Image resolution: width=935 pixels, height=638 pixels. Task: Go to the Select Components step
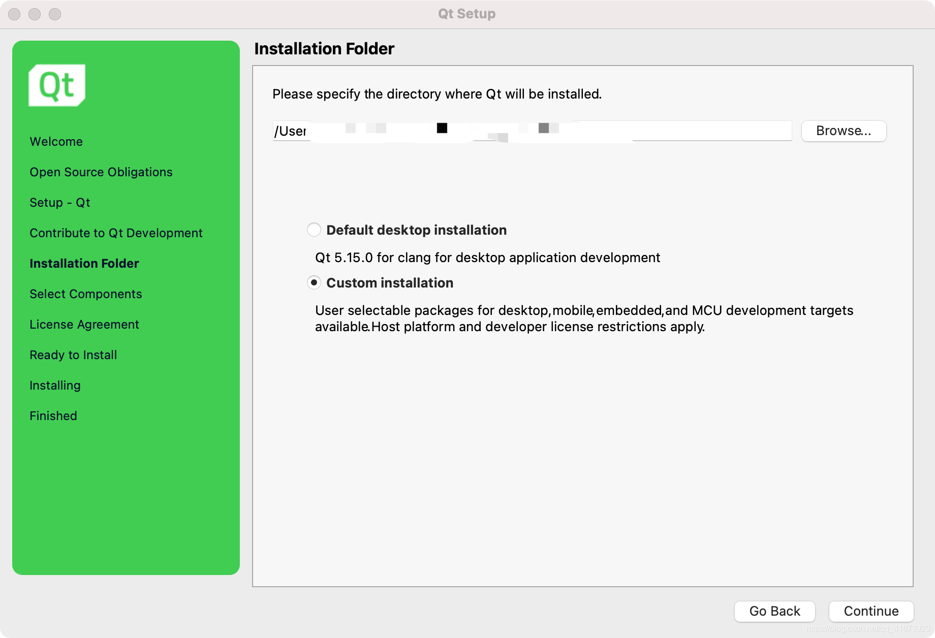(x=85, y=294)
